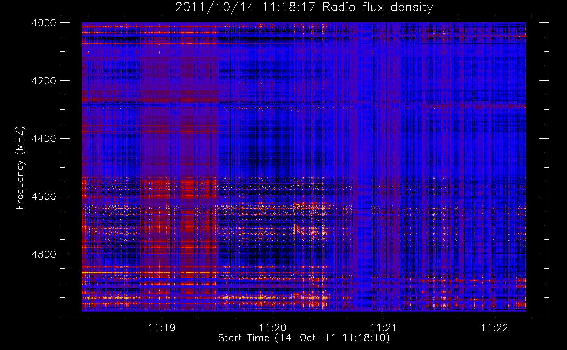Click the '11:20' time tick label
The image size is (567, 350).
[273, 328]
